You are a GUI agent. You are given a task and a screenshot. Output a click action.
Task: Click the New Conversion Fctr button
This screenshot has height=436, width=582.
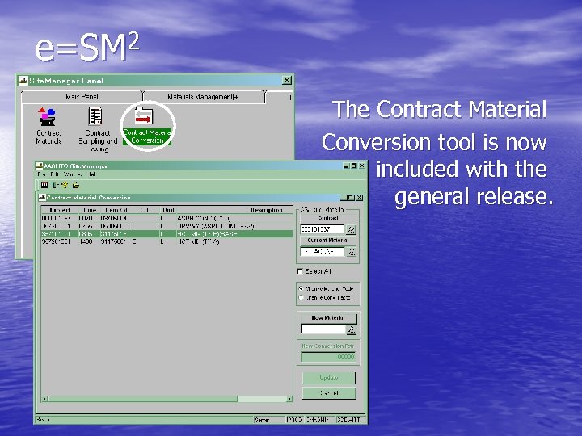[328, 346]
